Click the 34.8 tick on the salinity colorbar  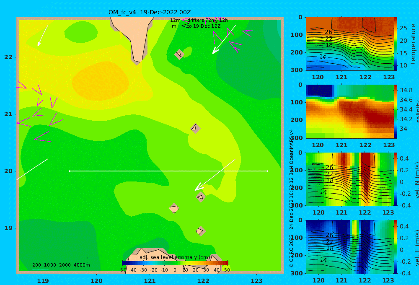[x=406, y=90]
